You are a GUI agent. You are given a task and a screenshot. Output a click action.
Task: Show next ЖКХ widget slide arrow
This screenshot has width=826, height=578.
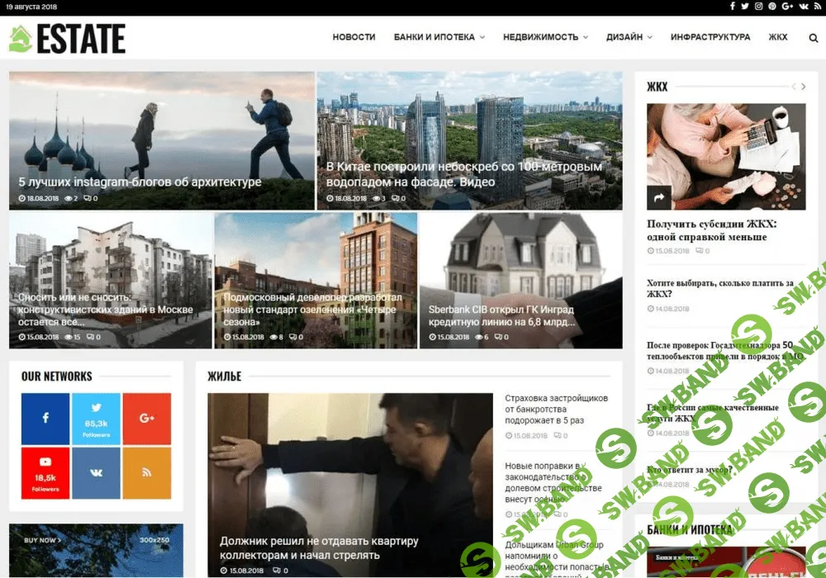pyautogui.click(x=804, y=87)
